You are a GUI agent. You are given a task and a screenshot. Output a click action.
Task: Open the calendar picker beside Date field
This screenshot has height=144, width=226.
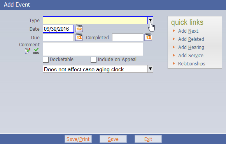point(79,28)
